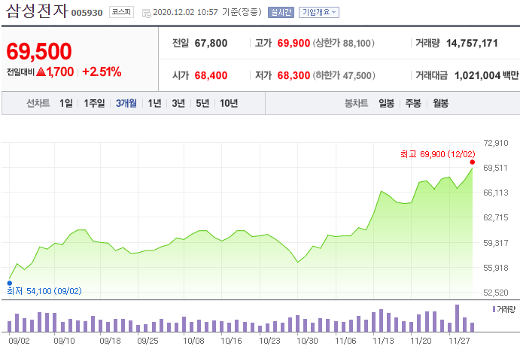Click the current price 69,500
Viewport: 520px width, 349px height.
pyautogui.click(x=39, y=51)
